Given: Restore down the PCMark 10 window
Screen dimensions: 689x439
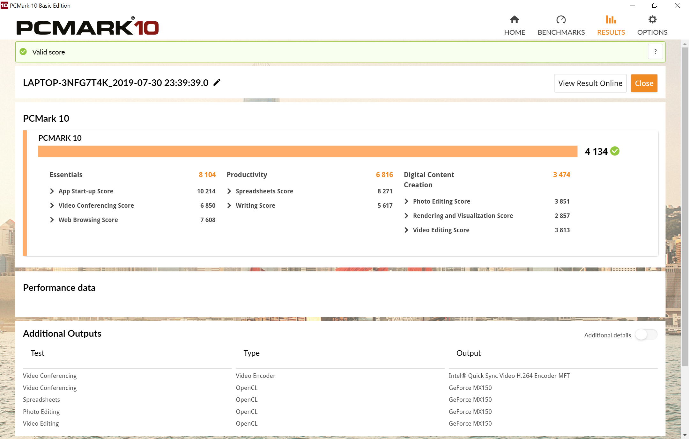Looking at the screenshot, I should click(x=655, y=5).
